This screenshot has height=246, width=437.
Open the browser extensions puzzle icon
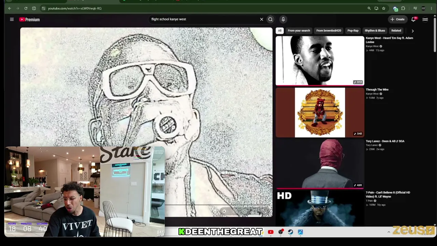pyautogui.click(x=403, y=8)
